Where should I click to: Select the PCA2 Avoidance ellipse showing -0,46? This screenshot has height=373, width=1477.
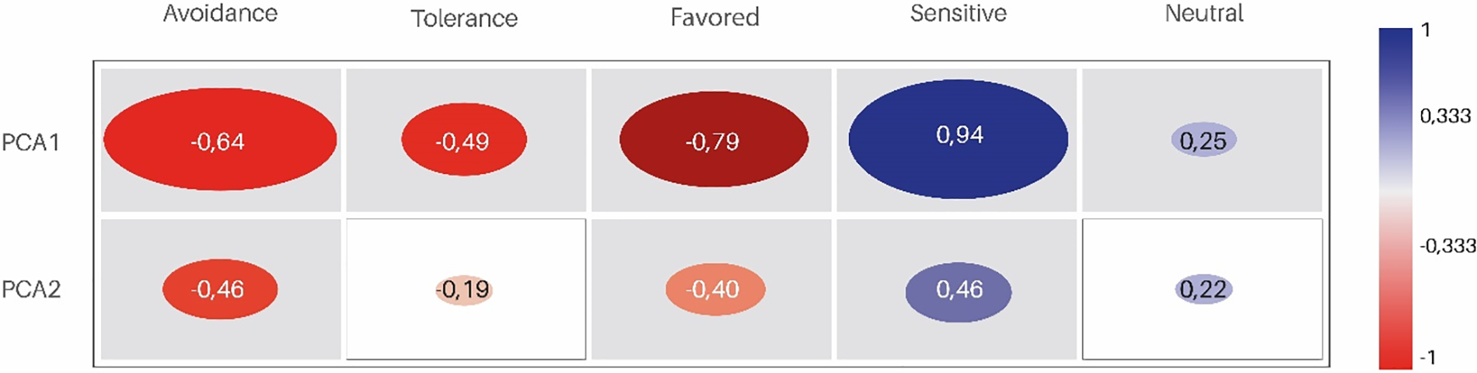coord(219,289)
